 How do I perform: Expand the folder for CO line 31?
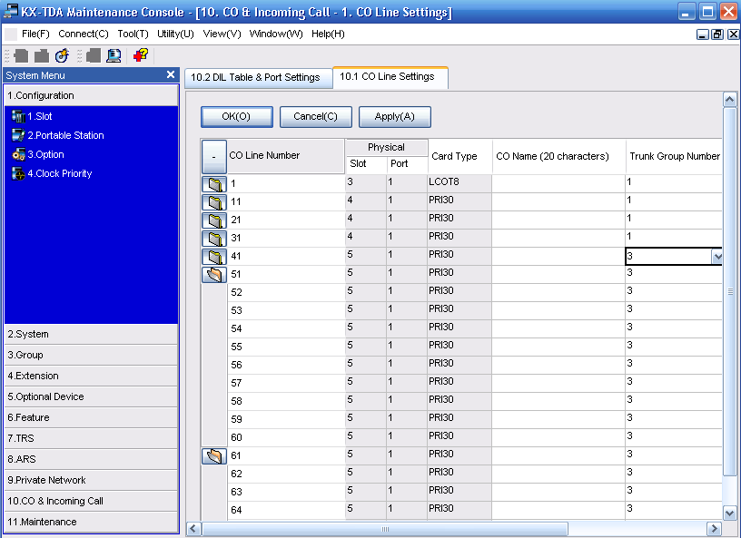(x=214, y=238)
